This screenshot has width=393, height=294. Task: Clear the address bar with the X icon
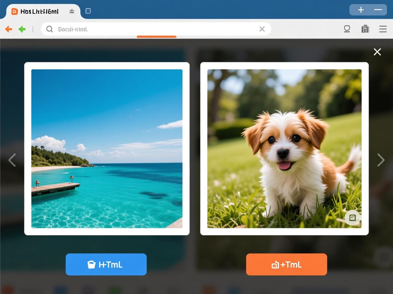click(x=262, y=29)
